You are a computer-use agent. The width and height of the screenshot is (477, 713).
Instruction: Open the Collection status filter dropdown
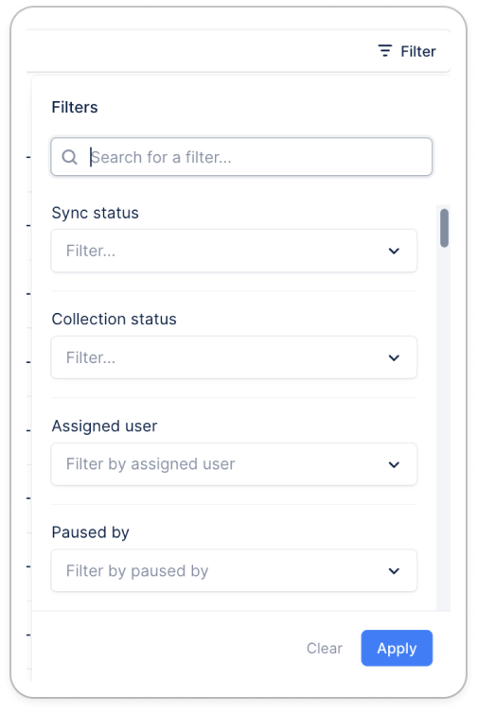234,357
